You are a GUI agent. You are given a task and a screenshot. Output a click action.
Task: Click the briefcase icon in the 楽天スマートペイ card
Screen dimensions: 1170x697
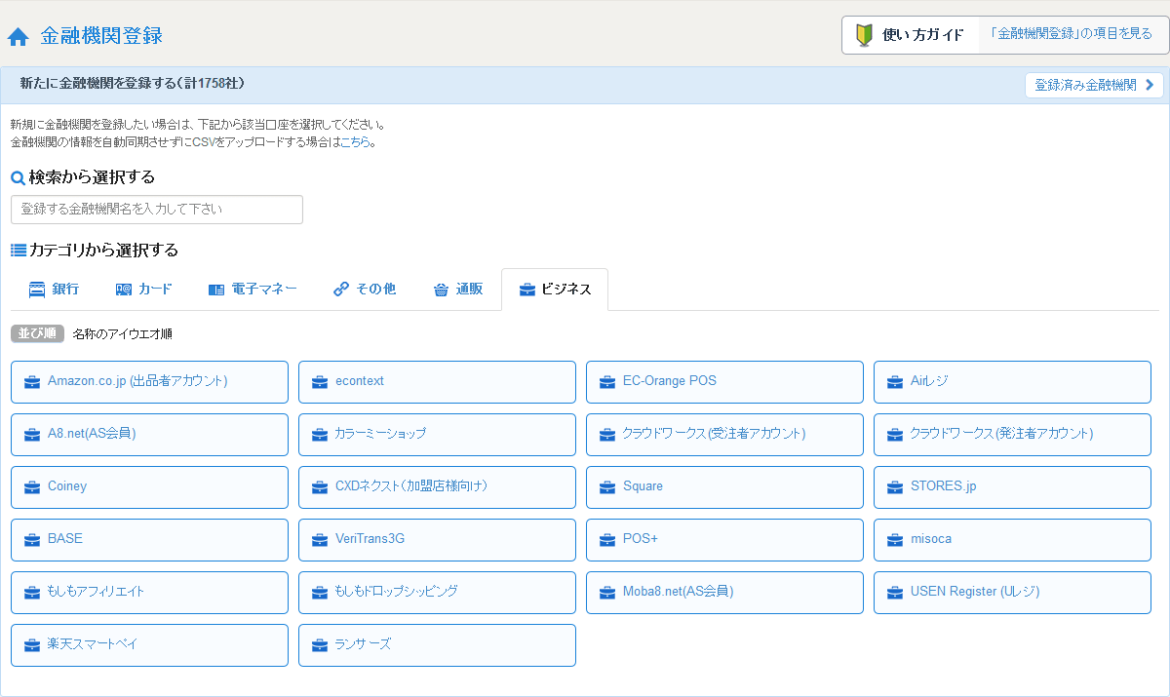[x=32, y=645]
